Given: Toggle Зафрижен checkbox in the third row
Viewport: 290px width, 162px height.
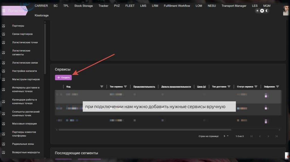Looking at the screenshot, I should (x=266, y=121).
